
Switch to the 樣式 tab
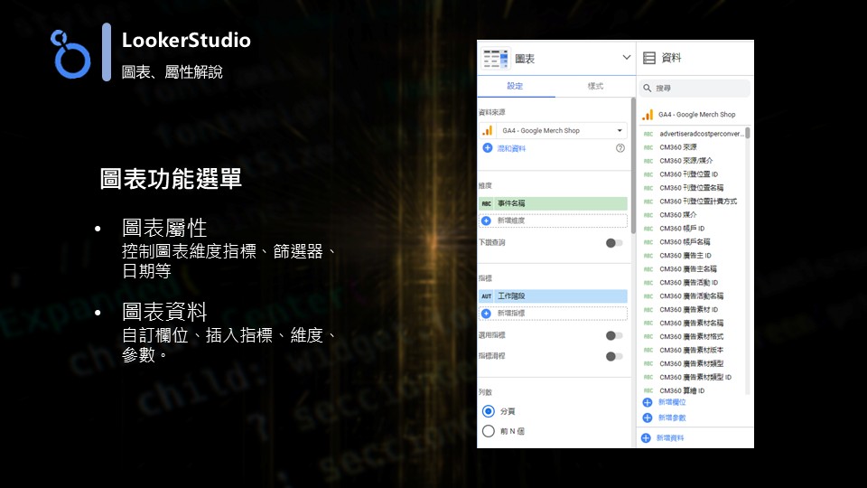pyautogui.click(x=595, y=87)
